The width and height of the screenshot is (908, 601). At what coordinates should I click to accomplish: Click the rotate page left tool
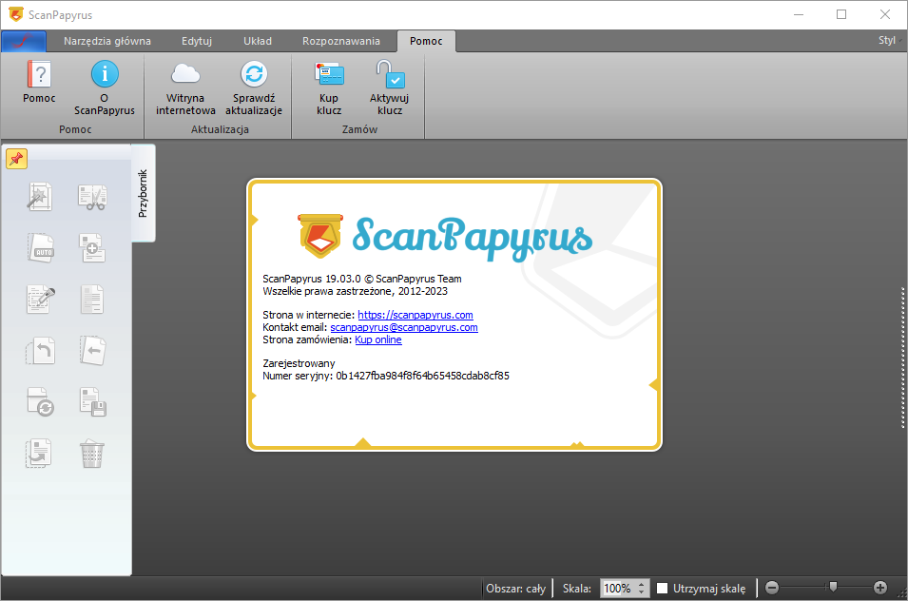coord(41,350)
